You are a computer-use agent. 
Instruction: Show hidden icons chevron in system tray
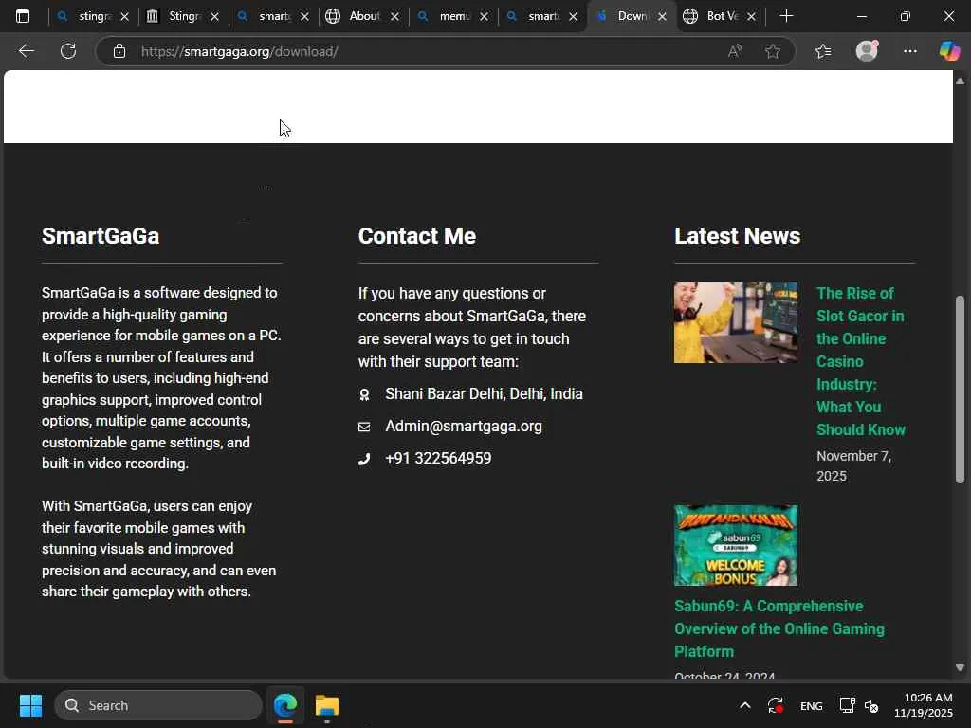[x=745, y=705]
